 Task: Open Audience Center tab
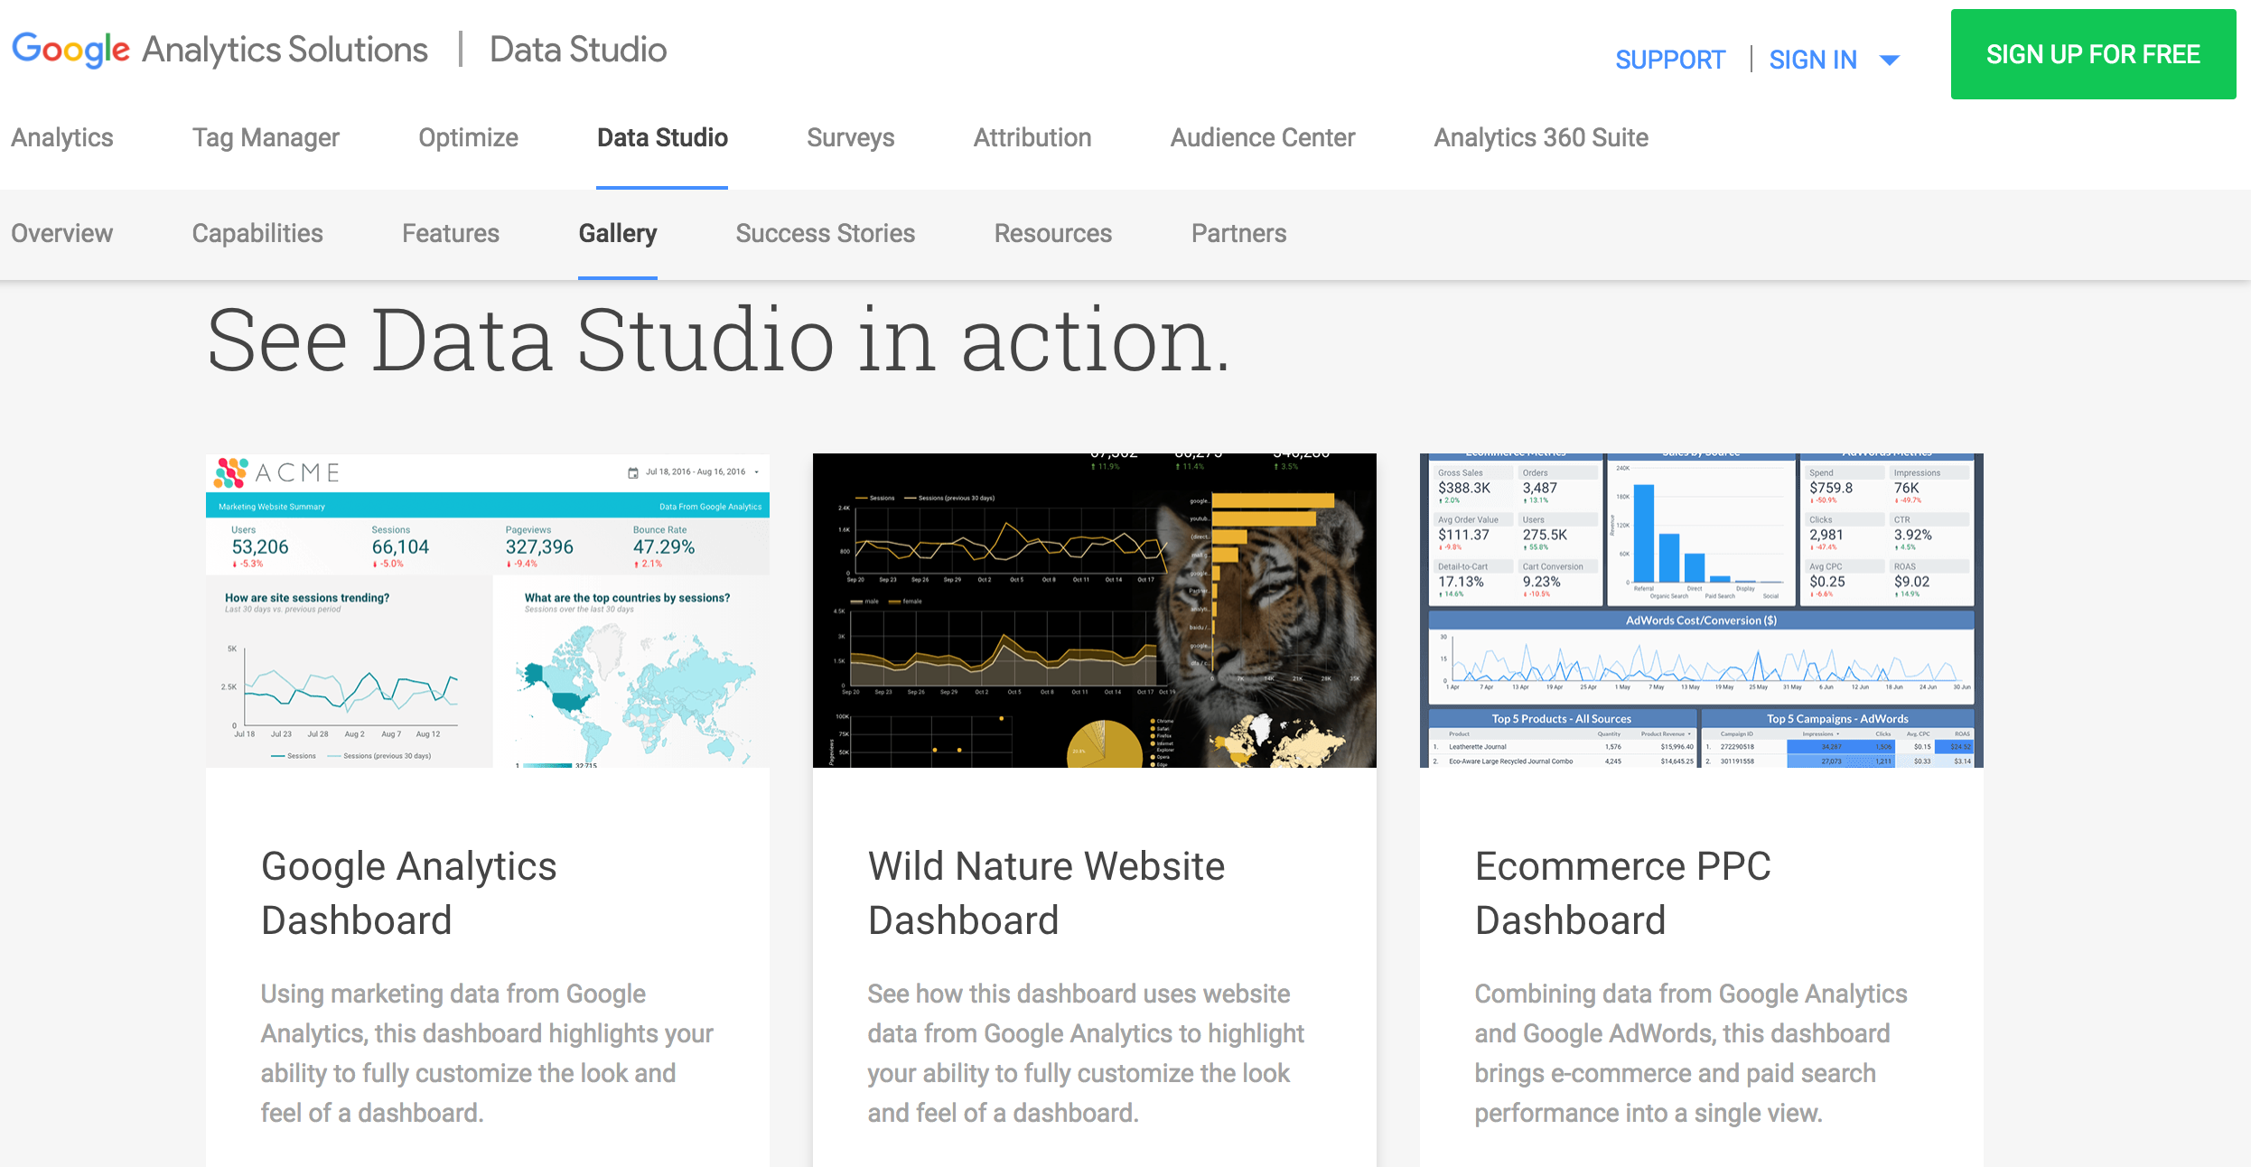(x=1262, y=137)
